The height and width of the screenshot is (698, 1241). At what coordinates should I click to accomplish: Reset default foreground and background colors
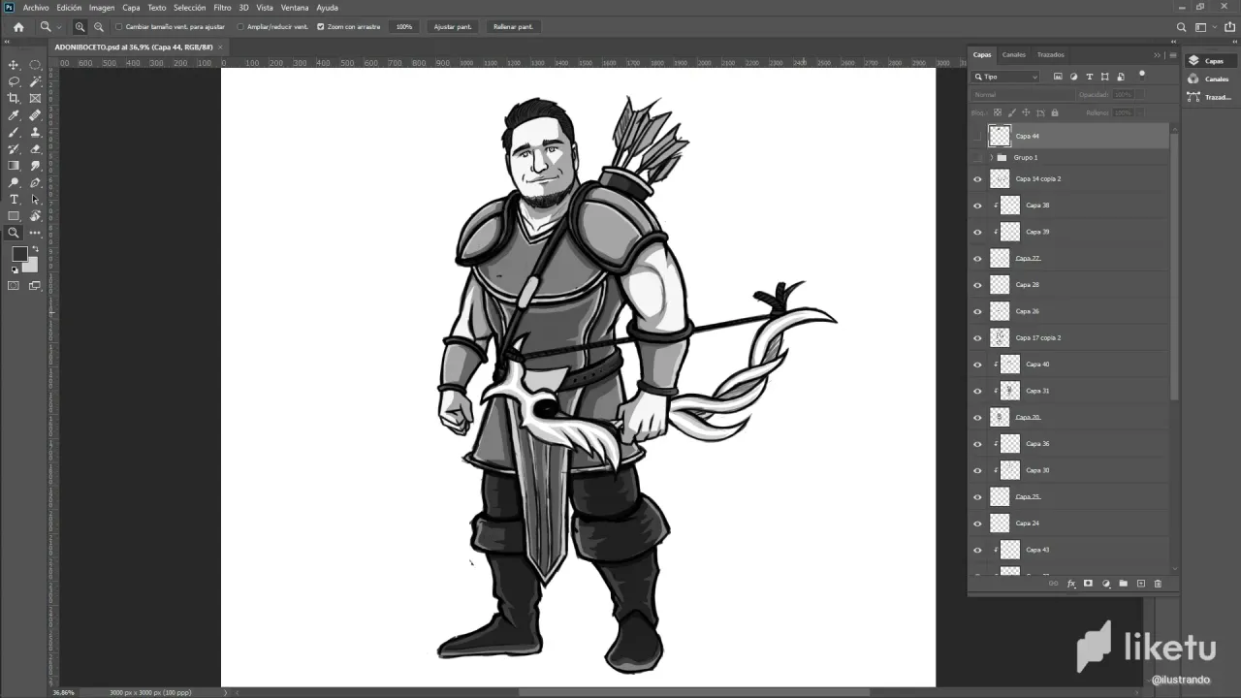(15, 270)
